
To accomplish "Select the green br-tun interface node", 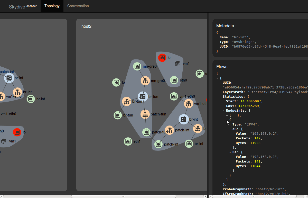I will tap(118, 115).
